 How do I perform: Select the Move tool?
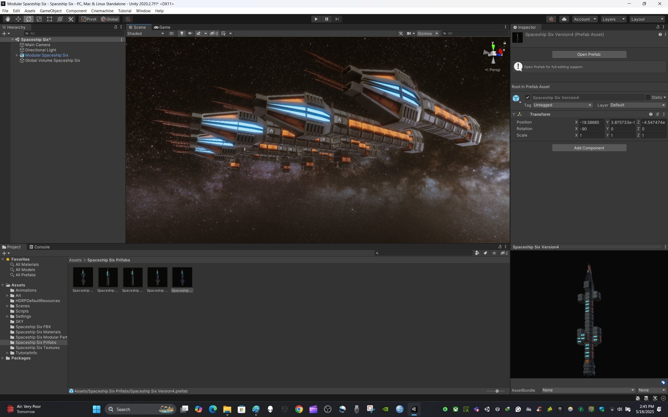coord(18,19)
